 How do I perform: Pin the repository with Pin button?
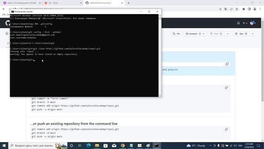click(176, 34)
